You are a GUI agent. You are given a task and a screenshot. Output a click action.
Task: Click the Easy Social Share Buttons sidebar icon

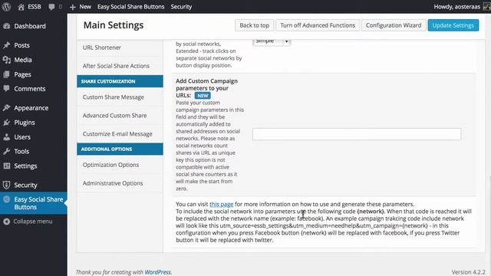[x=7, y=199]
